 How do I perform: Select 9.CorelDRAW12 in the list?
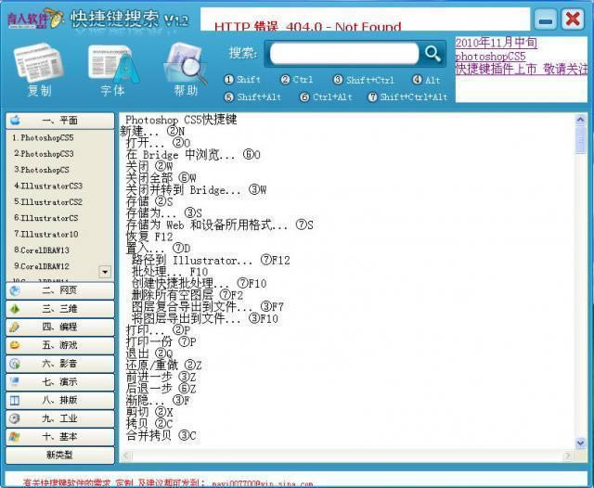click(x=42, y=266)
